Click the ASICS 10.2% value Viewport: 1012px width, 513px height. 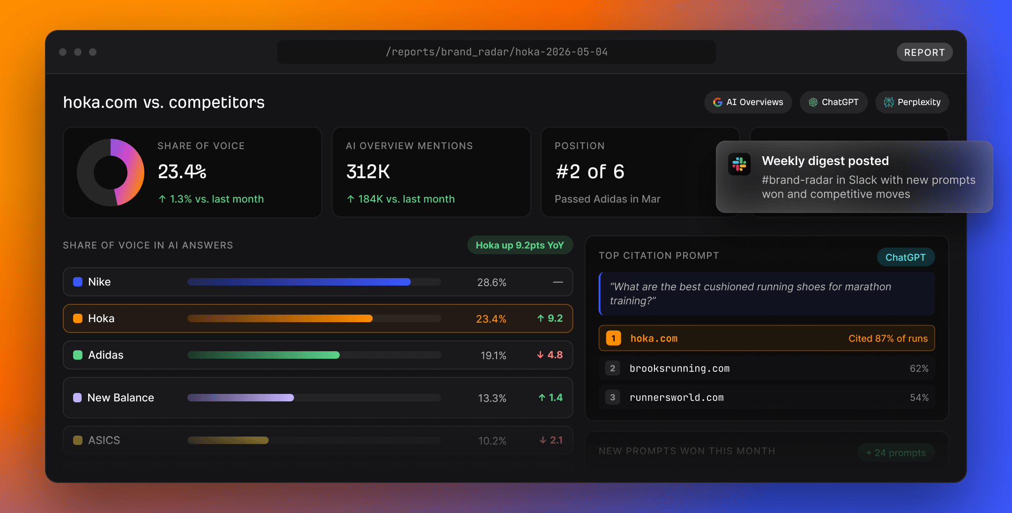point(492,441)
